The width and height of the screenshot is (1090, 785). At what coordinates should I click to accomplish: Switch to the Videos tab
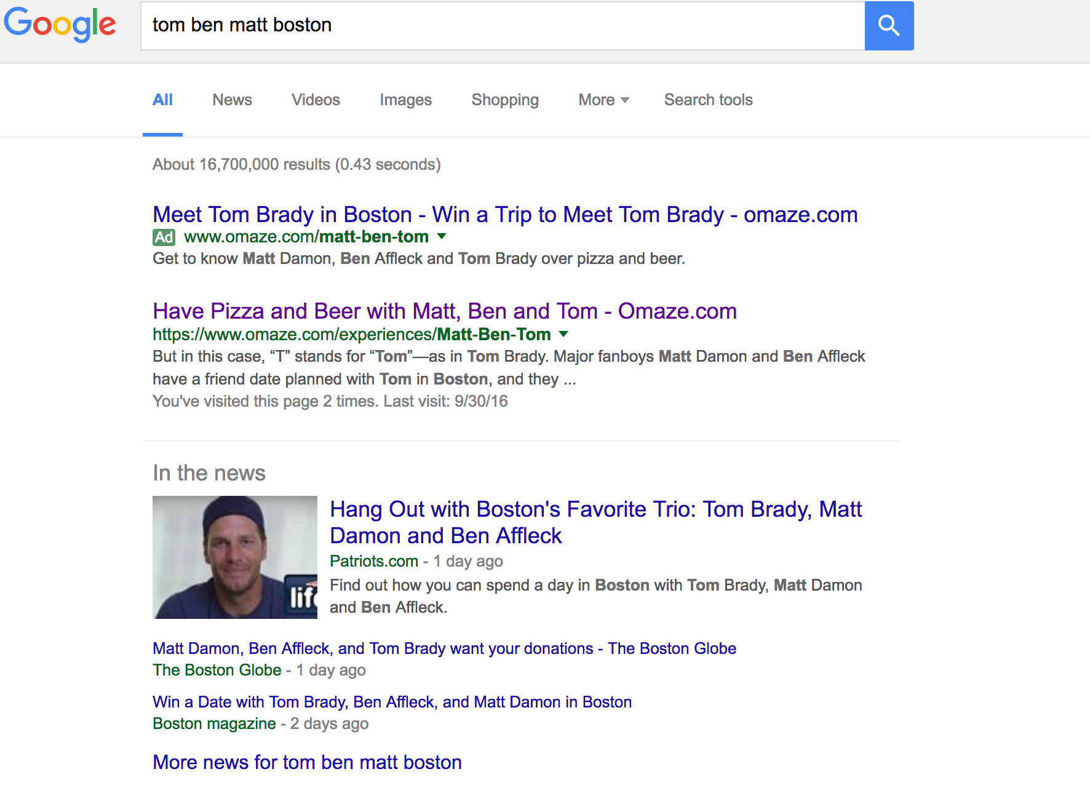316,100
